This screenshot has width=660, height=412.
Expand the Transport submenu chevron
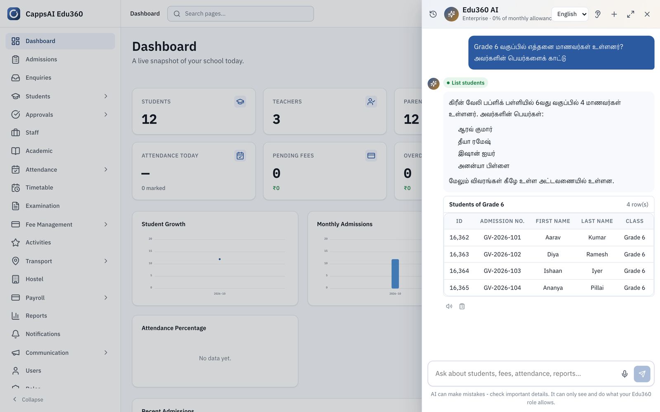(106, 261)
